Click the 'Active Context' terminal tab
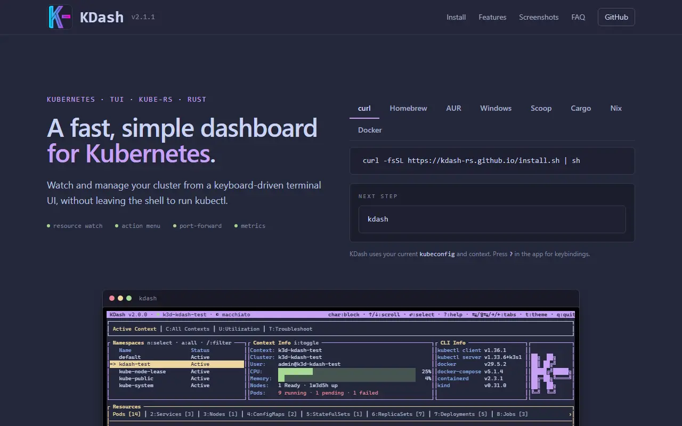 [135, 329]
